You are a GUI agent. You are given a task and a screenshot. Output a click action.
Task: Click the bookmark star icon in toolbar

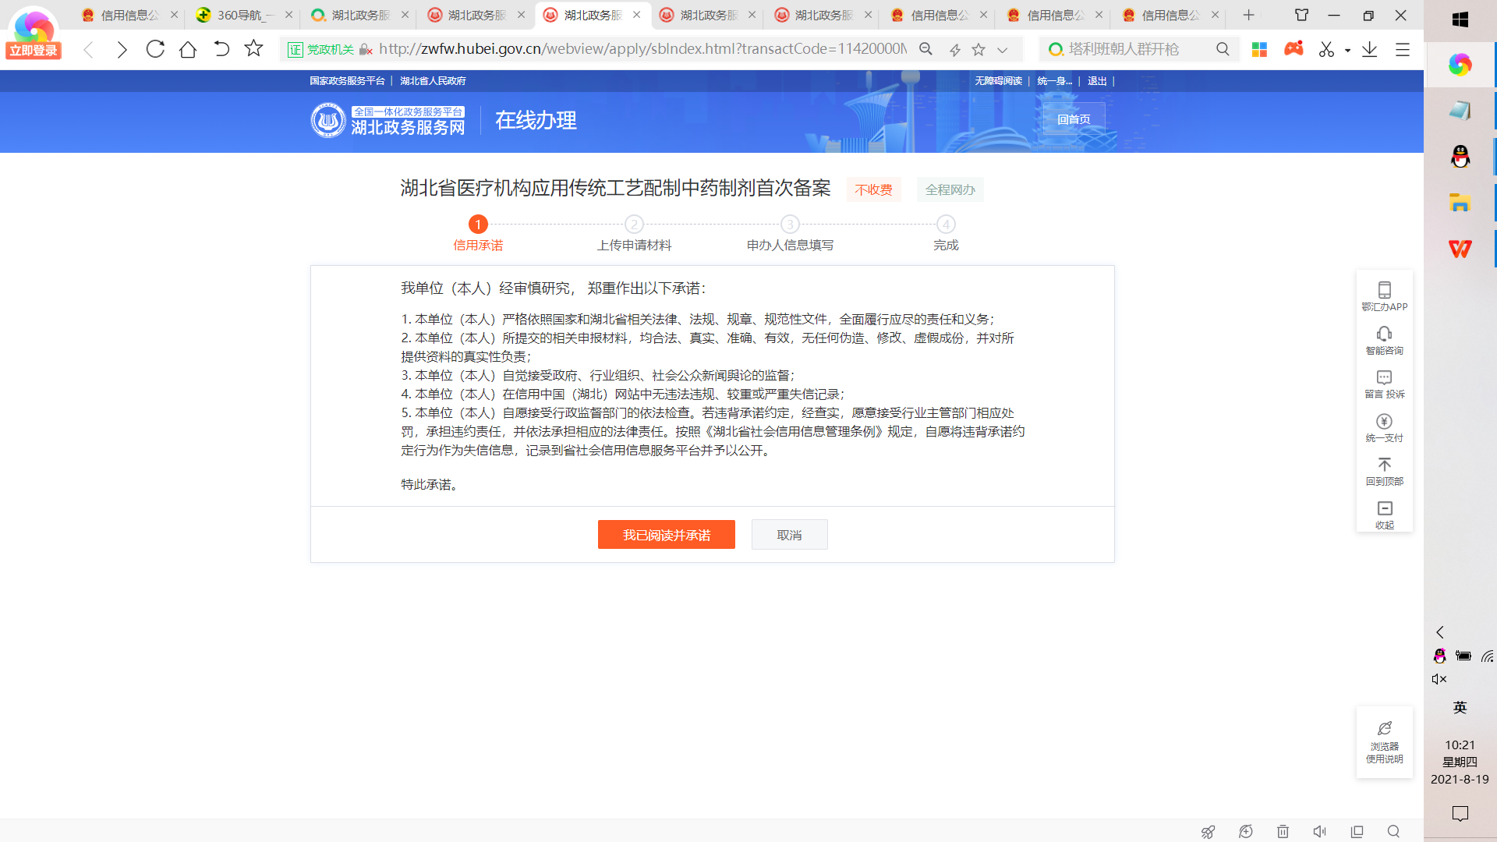[253, 49]
